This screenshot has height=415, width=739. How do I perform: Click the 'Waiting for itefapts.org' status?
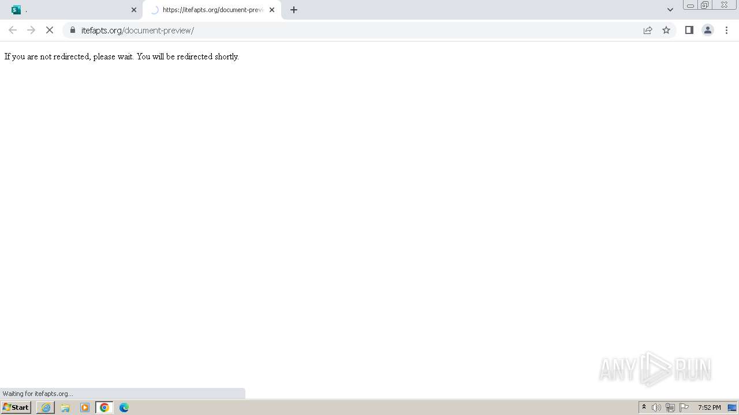click(38, 394)
